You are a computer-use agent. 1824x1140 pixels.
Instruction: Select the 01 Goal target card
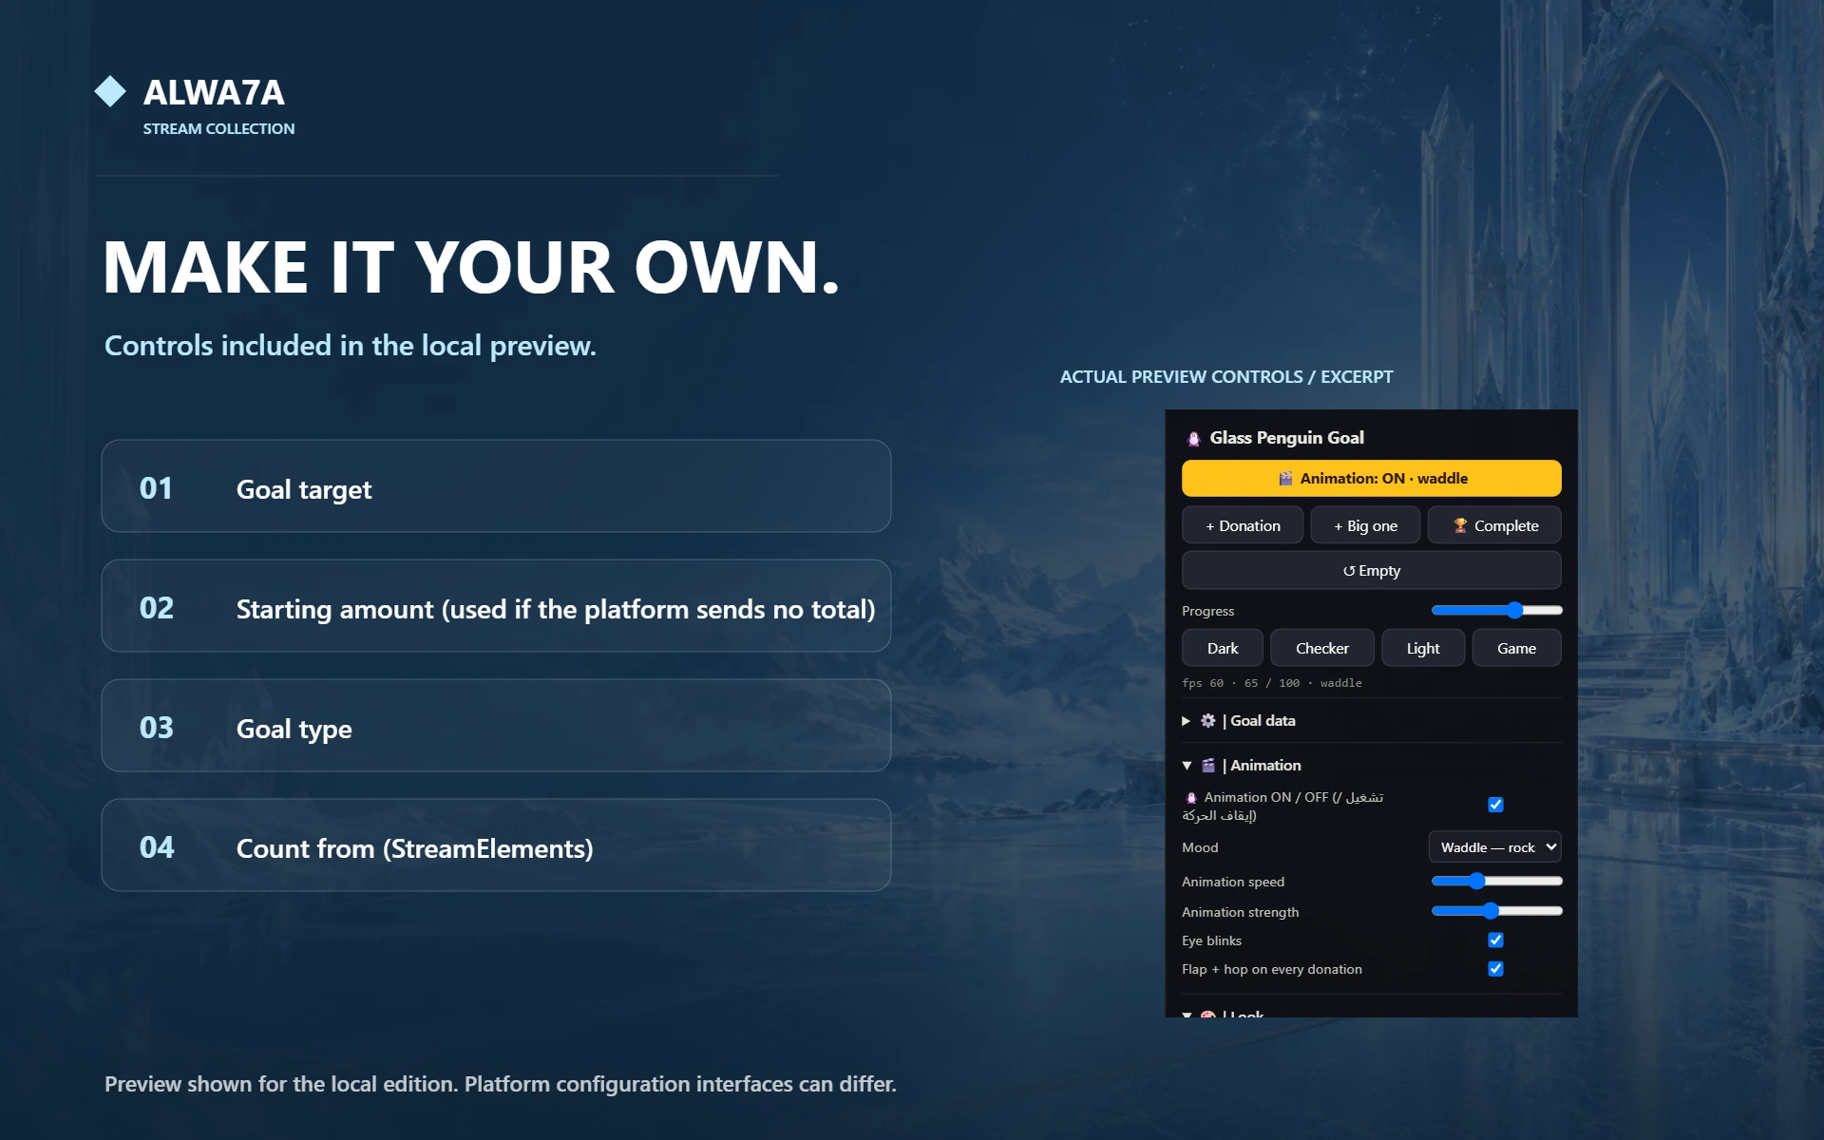[496, 486]
